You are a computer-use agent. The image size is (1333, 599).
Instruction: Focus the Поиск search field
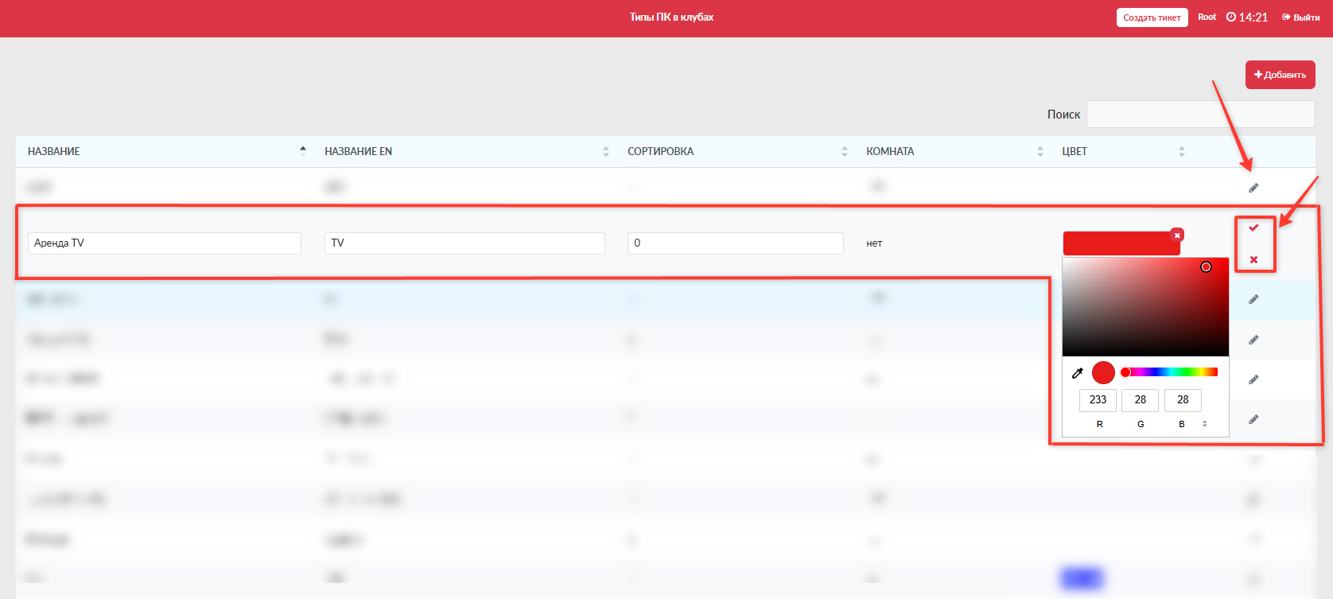tap(1200, 114)
